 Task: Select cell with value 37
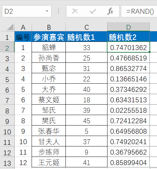(87, 141)
